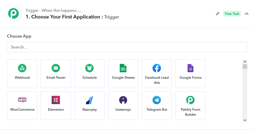Screen dimensions: 254x130
Task: Click the Free Task badge
Action: click(232, 14)
